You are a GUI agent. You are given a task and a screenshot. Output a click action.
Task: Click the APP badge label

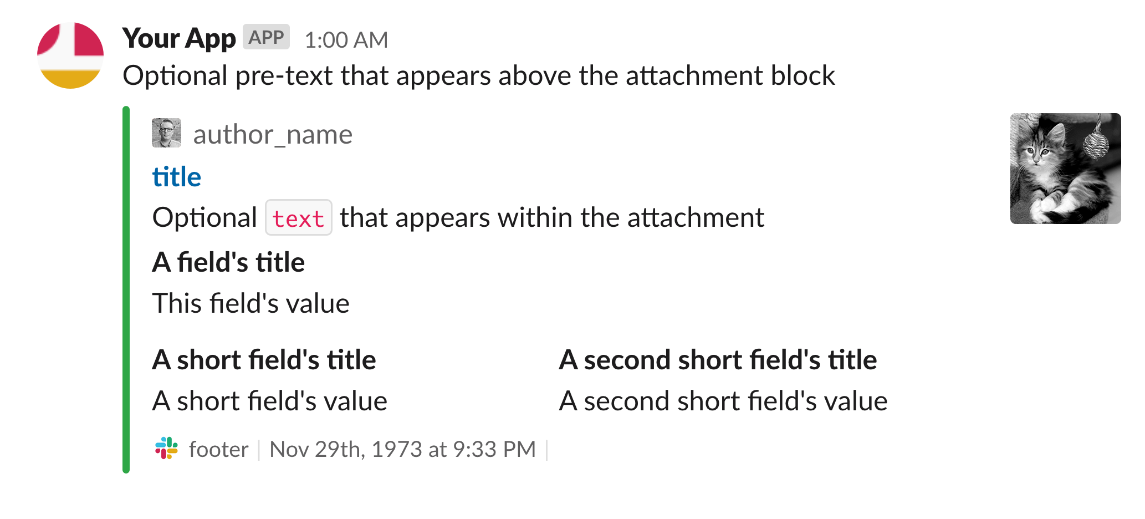click(267, 38)
